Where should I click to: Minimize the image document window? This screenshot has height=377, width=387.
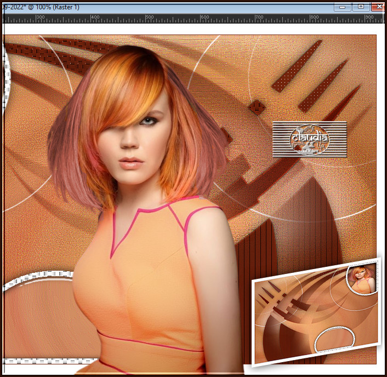[x=343, y=7]
